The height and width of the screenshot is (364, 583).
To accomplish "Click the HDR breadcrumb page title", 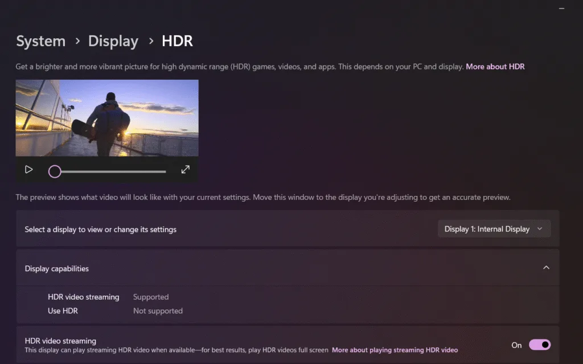I will (x=177, y=42).
